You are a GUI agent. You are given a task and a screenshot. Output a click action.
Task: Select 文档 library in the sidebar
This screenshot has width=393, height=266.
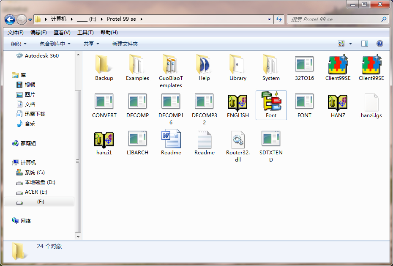click(x=26, y=104)
